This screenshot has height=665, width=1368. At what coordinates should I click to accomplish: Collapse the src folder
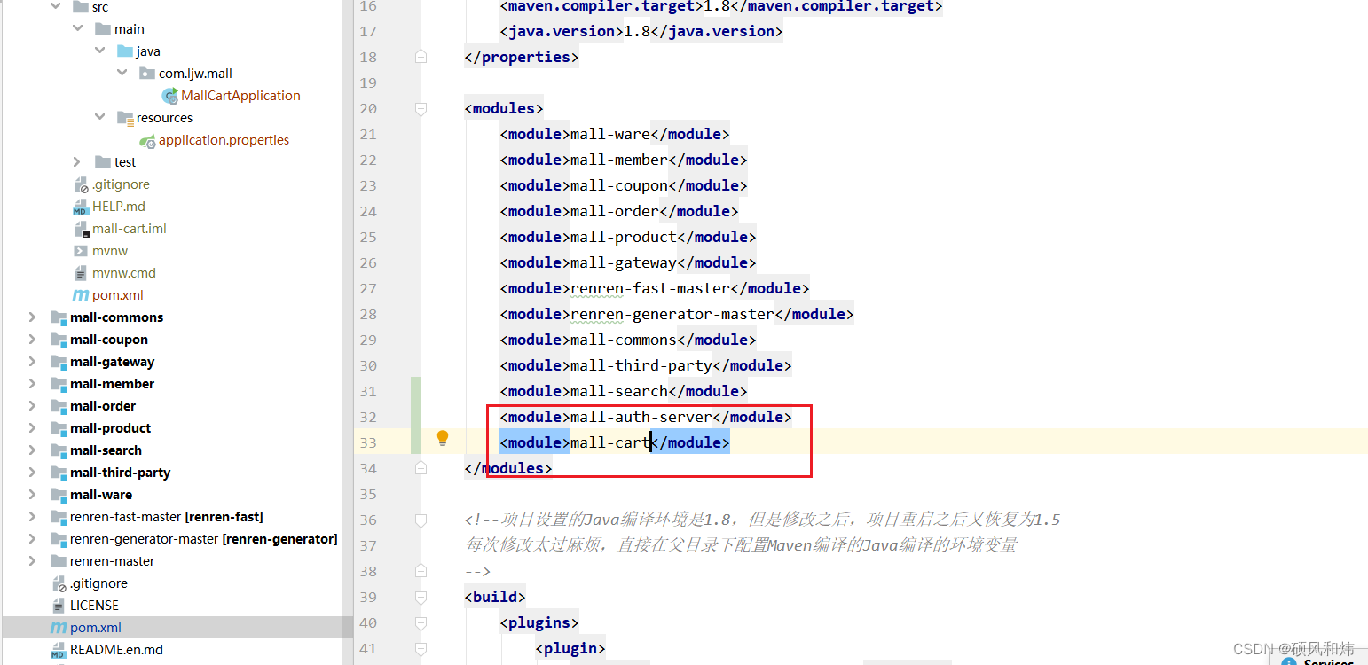click(55, 7)
